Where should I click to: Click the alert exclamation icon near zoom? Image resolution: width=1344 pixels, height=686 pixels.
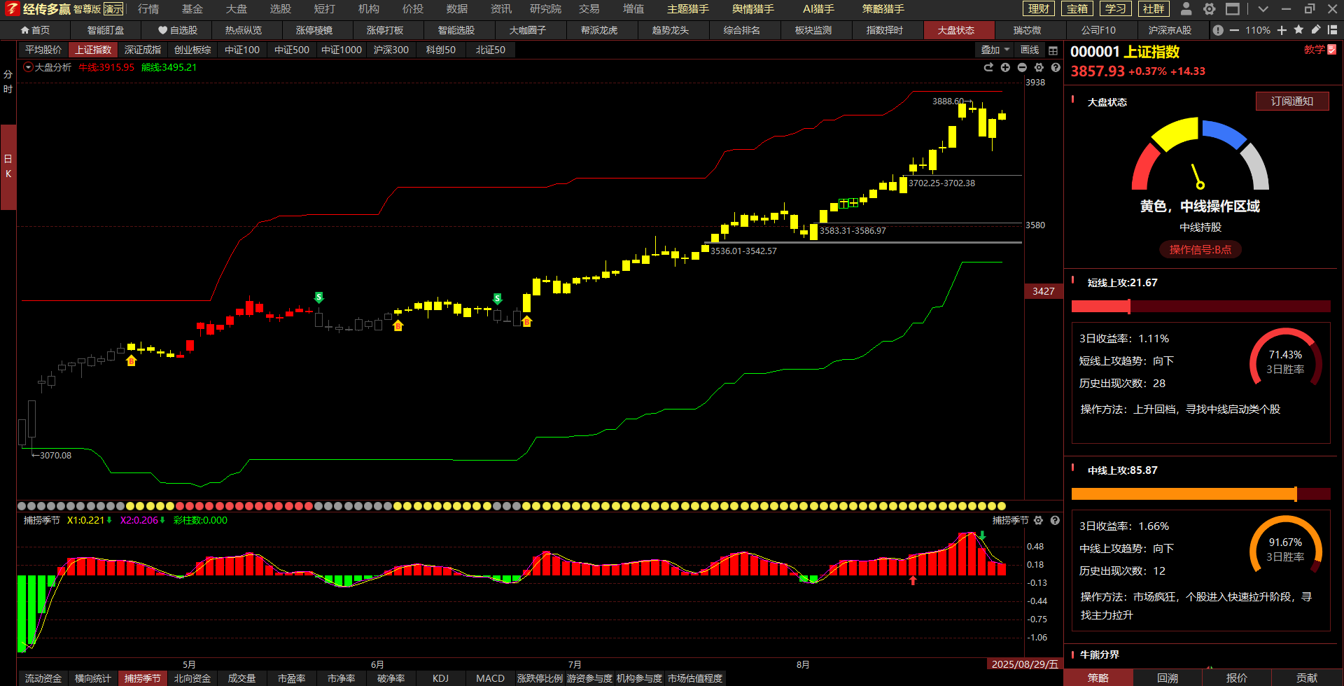pyautogui.click(x=1218, y=30)
